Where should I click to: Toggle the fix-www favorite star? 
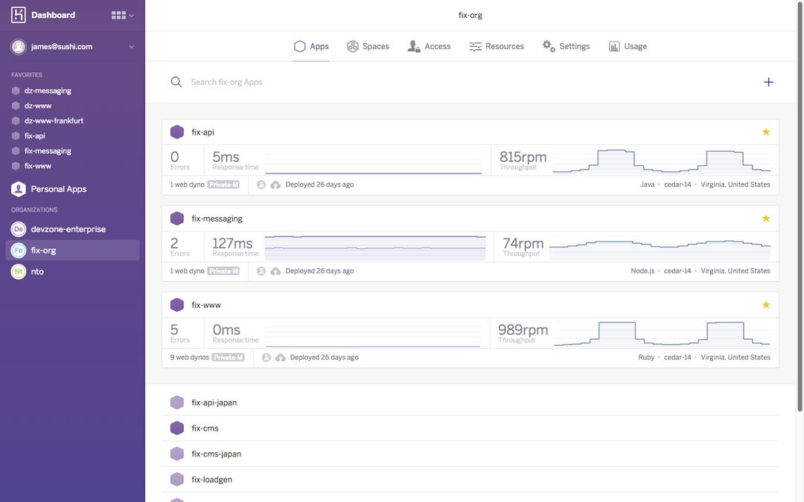tap(766, 305)
